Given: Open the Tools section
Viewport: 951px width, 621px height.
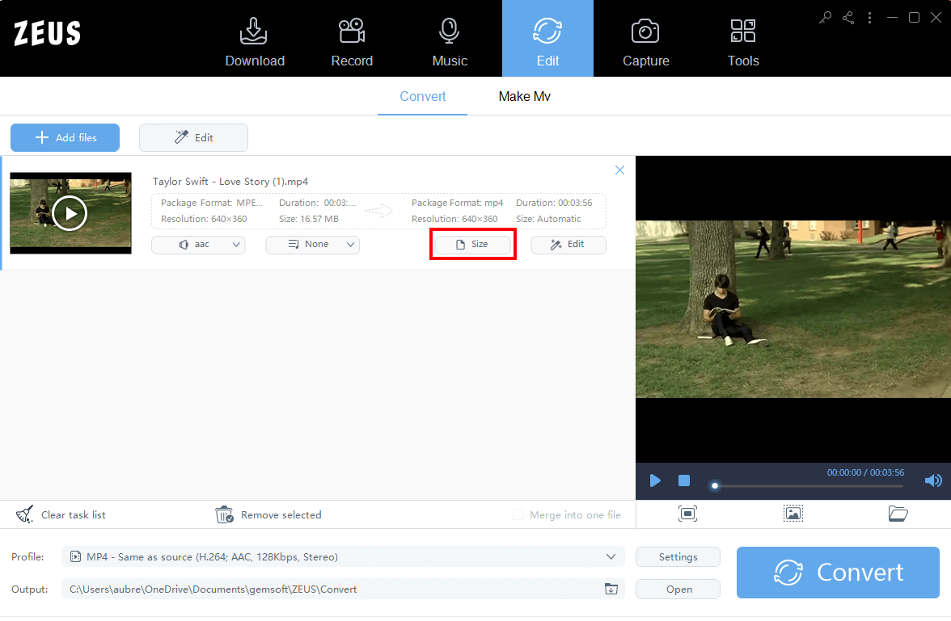Looking at the screenshot, I should pos(743,41).
